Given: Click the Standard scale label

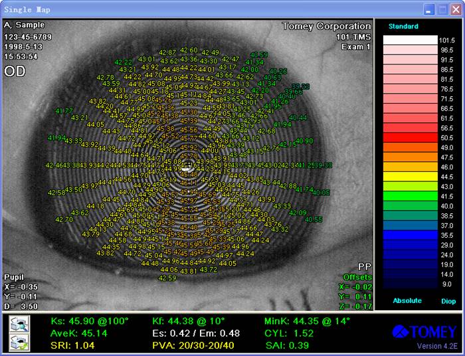Looking at the screenshot, I should 403,27.
